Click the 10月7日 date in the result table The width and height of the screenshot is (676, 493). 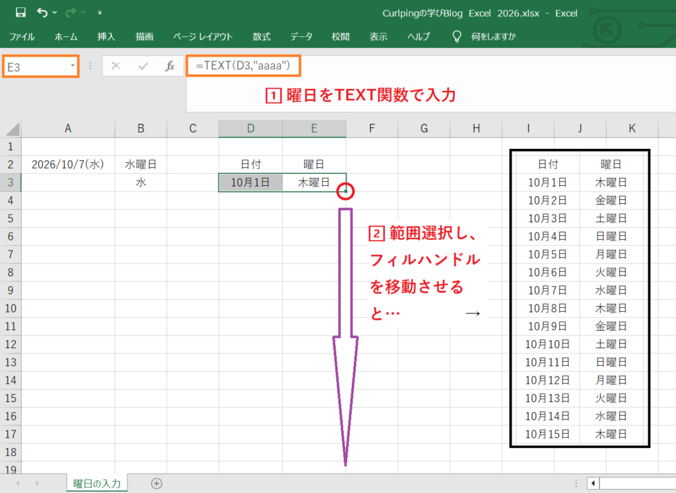(x=547, y=290)
